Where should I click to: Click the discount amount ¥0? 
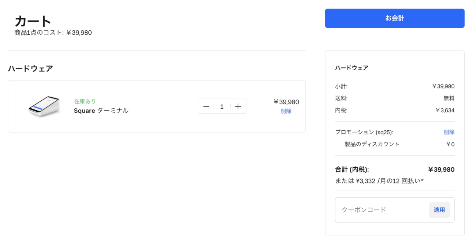pos(450,144)
